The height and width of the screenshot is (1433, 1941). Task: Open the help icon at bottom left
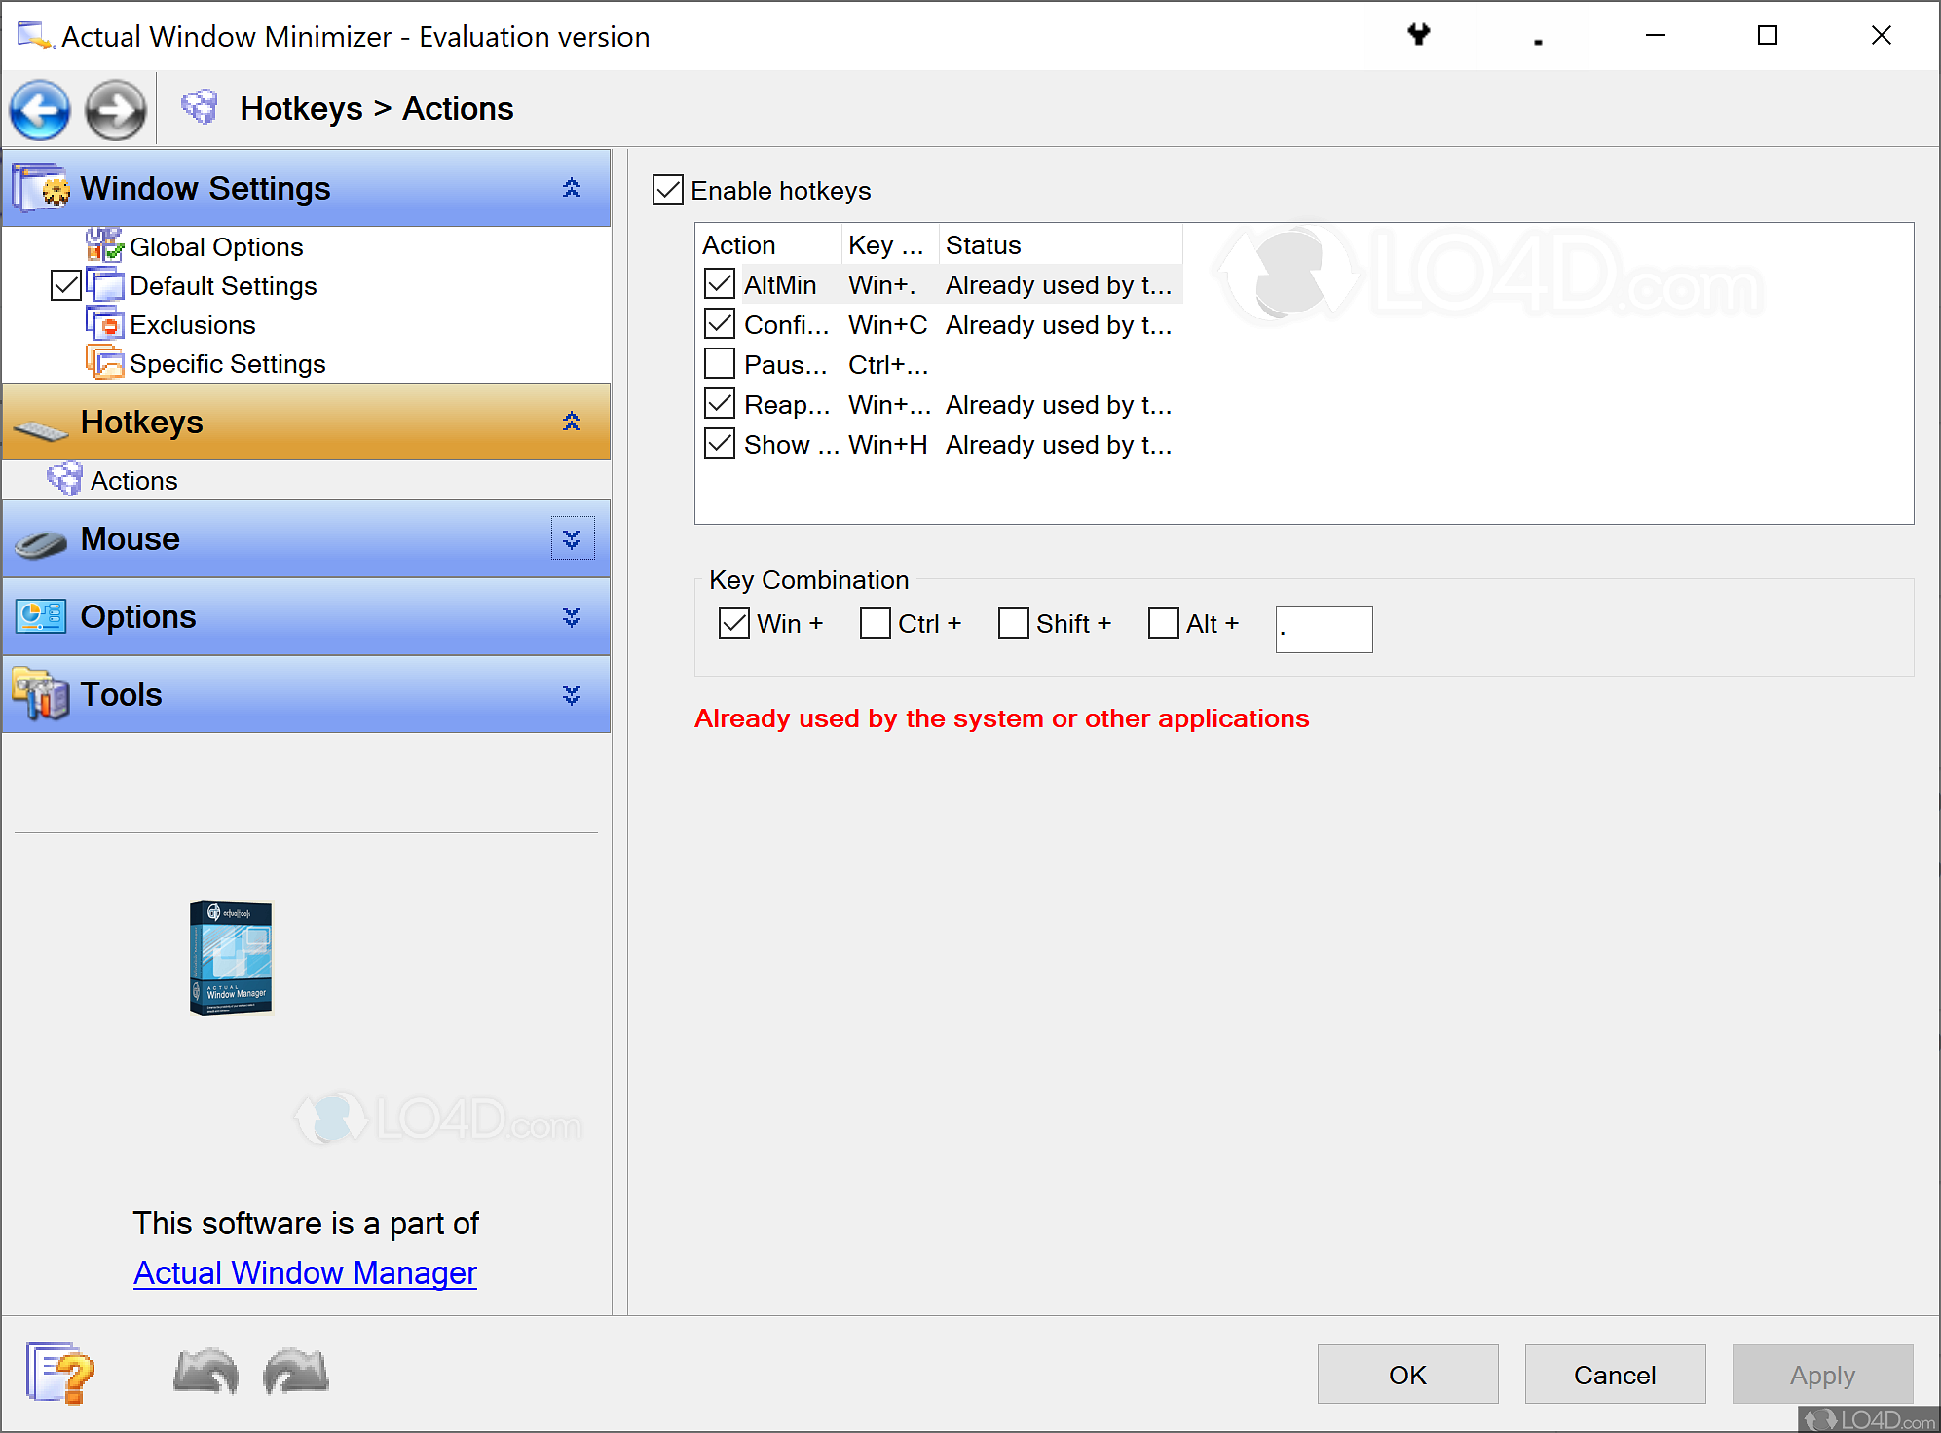58,1373
